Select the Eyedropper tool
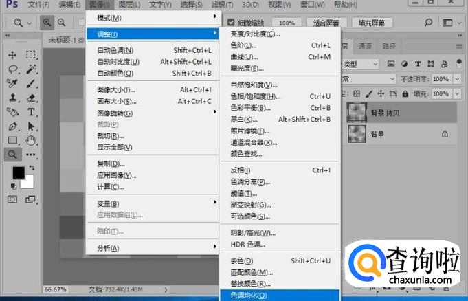 click(x=12, y=83)
